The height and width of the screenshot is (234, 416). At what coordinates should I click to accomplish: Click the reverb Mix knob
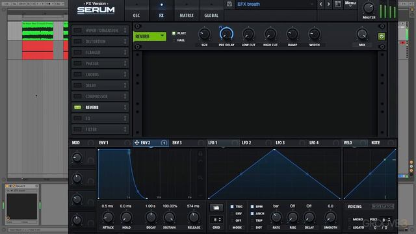point(362,34)
